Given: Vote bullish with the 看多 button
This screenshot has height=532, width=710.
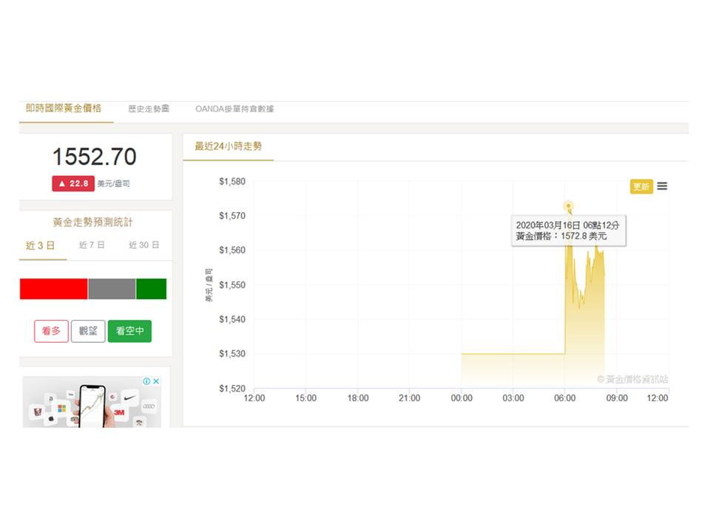Looking at the screenshot, I should click(51, 331).
